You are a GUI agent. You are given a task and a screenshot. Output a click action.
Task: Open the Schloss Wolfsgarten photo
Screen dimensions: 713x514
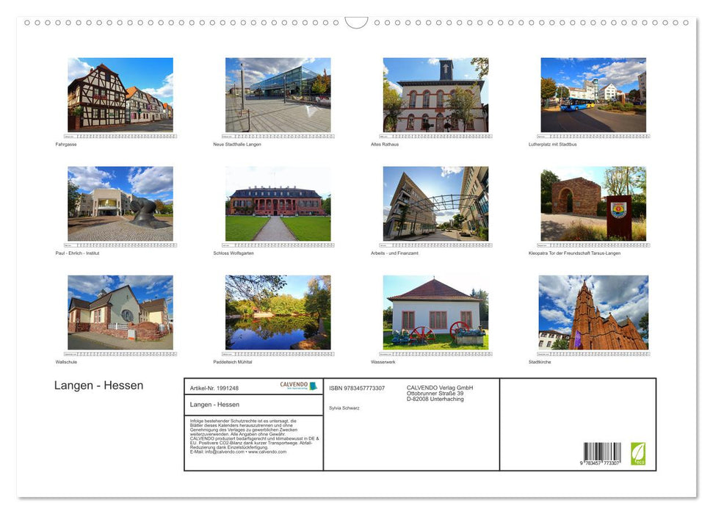pyautogui.click(x=278, y=204)
